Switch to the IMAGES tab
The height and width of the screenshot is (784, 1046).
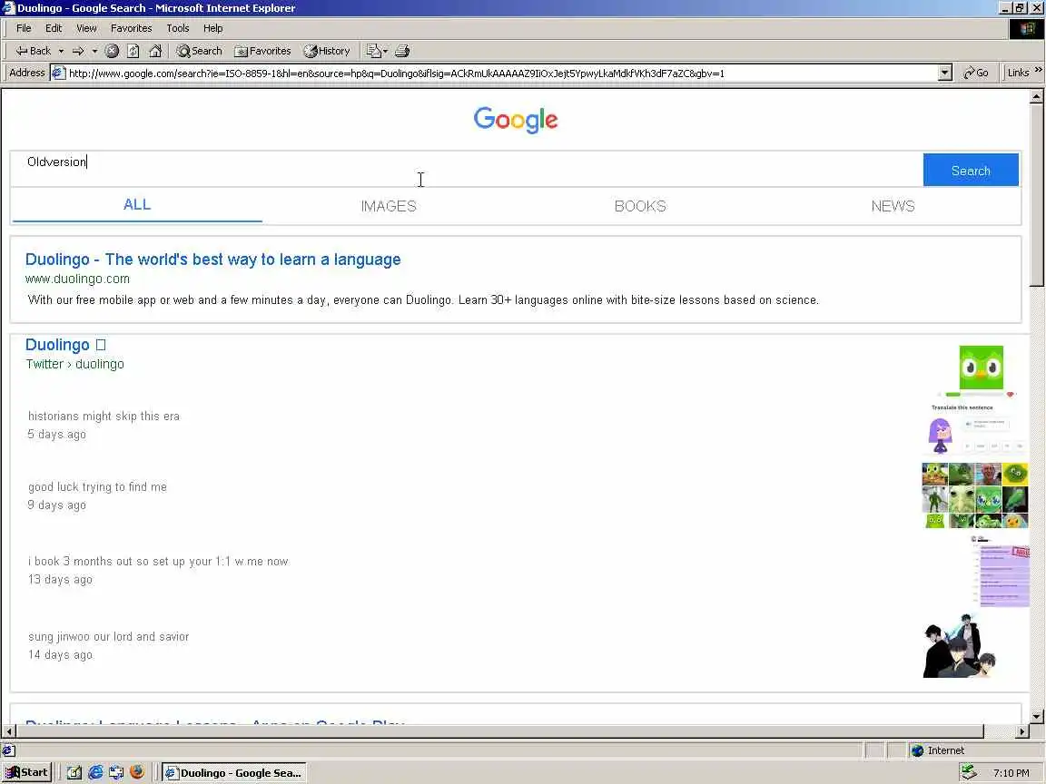pos(389,206)
